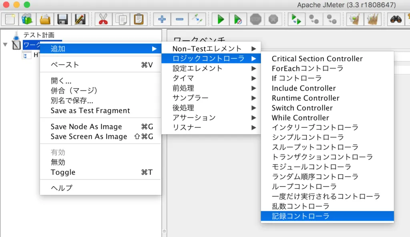Image resolution: width=410 pixels, height=237 pixels.
Task: Click the Clear broom icon
Action: tap(355, 19)
